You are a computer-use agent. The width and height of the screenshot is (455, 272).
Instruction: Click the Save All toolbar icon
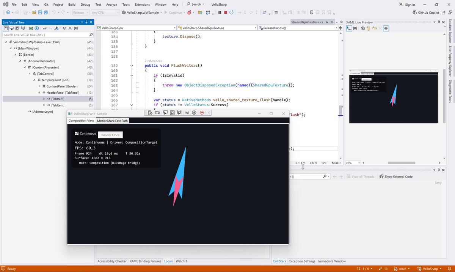[x=45, y=13]
